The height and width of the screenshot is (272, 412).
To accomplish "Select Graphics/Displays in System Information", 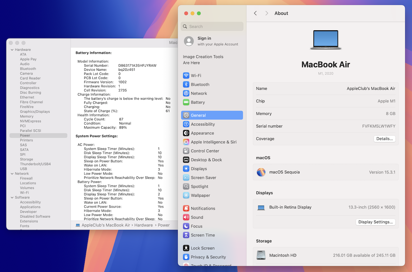I will [35, 112].
